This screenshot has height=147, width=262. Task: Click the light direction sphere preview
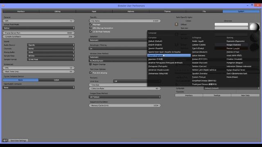tap(255, 27)
